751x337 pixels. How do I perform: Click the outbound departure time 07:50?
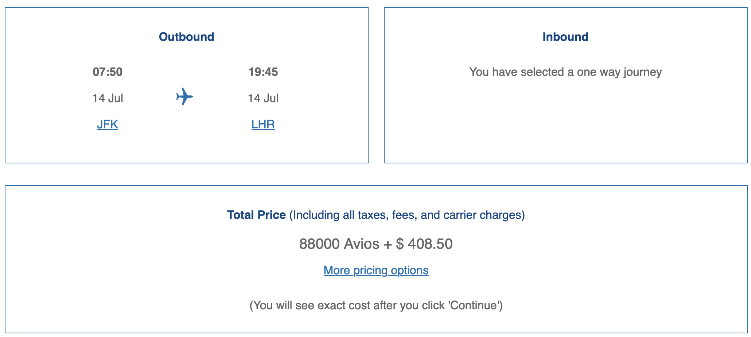click(108, 72)
